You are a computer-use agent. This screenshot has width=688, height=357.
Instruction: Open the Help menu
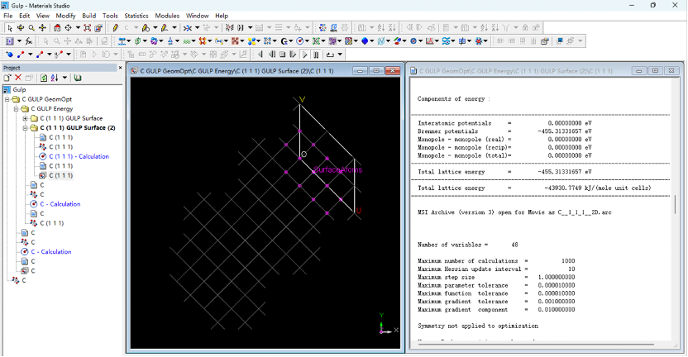point(221,16)
